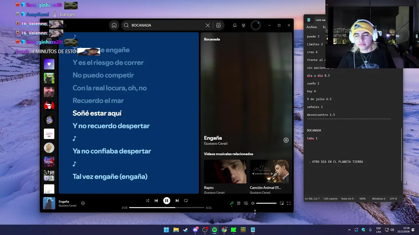The image size is (419, 235).
Task: Open Gustavo Cerati under Engaña title
Action: 216,144
